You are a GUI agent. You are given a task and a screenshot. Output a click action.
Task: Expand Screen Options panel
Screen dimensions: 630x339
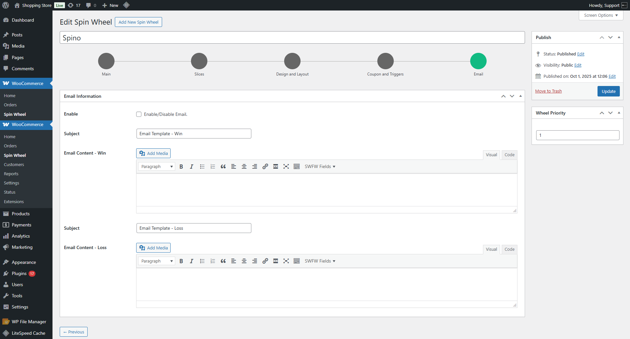(x=601, y=15)
